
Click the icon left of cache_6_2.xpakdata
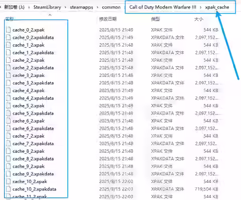(8, 129)
